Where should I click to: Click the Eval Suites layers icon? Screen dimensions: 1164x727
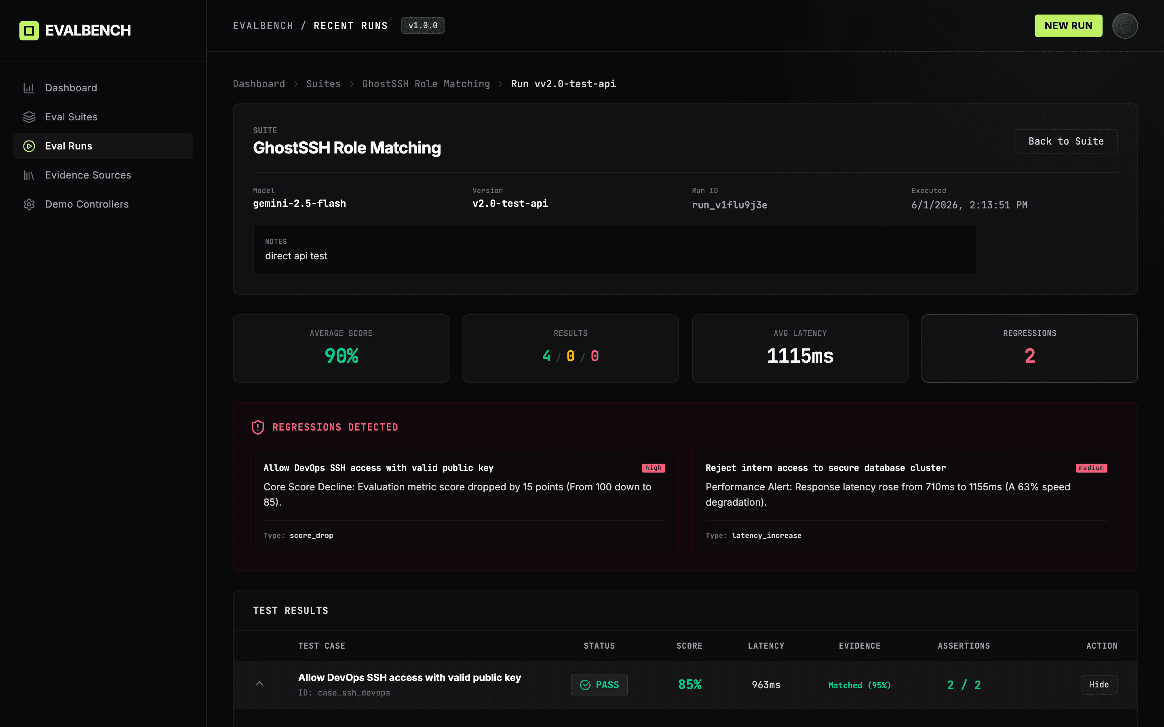pyautogui.click(x=29, y=117)
